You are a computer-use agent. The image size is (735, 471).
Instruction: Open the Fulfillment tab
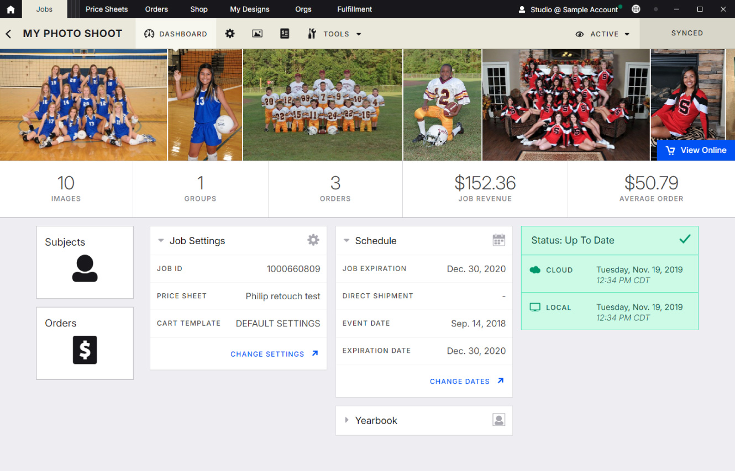coord(354,9)
